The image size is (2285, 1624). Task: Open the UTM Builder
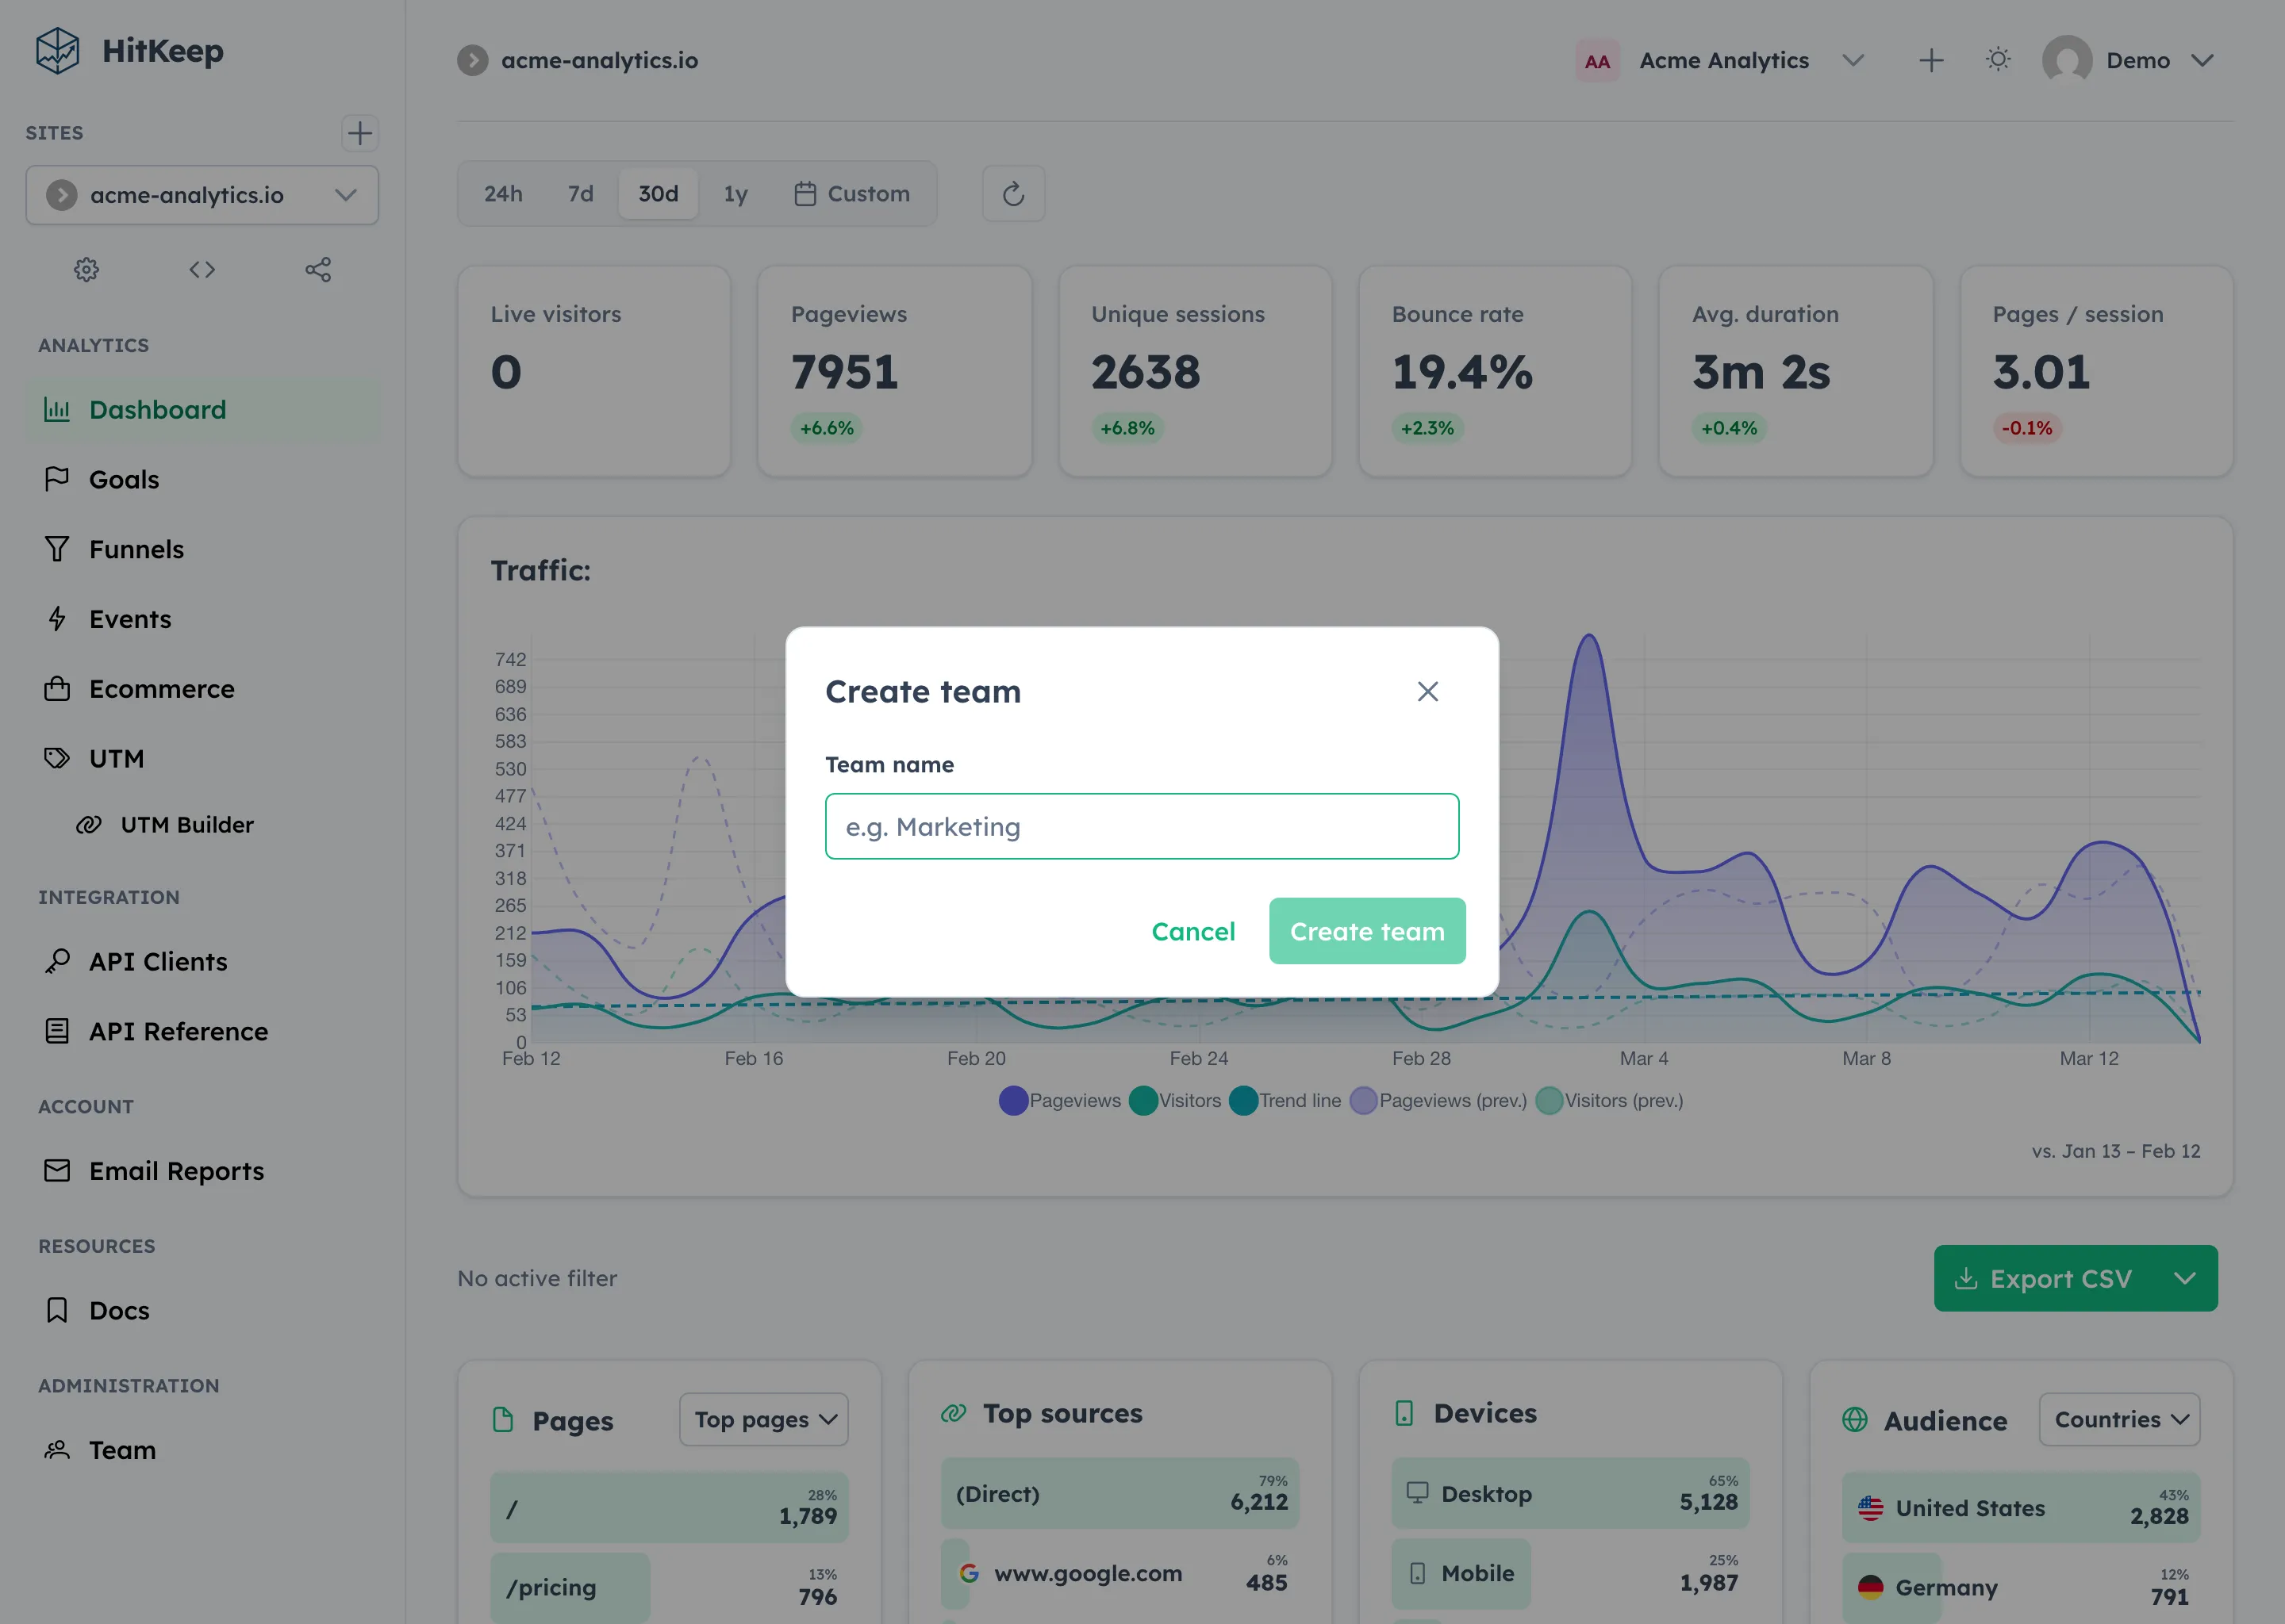tap(187, 824)
